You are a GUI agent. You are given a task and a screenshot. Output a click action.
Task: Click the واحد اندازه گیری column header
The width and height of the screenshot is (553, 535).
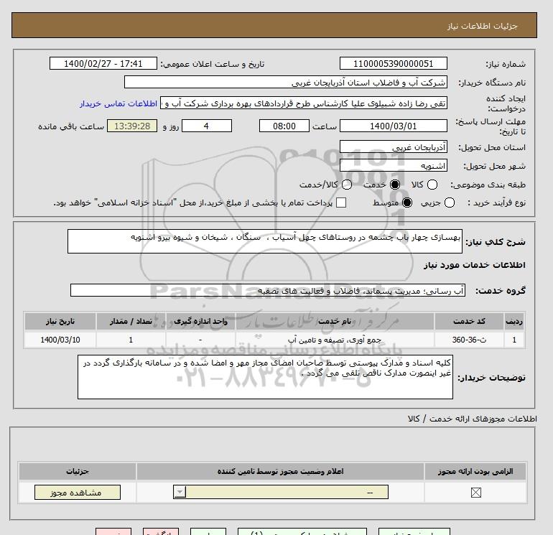tap(200, 321)
